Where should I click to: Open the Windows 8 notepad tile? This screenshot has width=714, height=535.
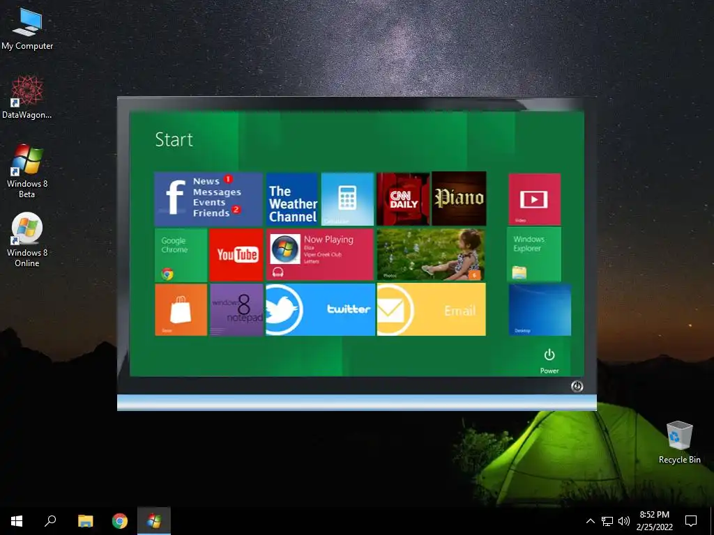[236, 310]
